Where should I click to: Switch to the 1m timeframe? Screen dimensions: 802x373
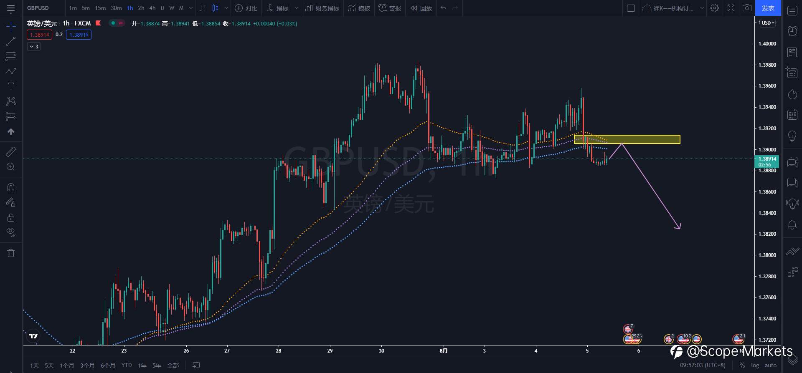click(73, 8)
